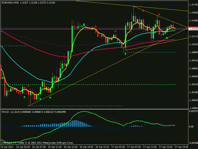
Task: Select the 1.31460 price axis label
Action: click(194, 21)
